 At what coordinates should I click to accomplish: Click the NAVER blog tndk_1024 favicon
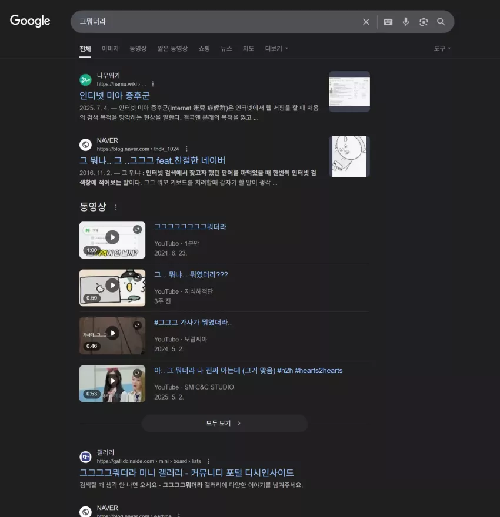(x=85, y=145)
